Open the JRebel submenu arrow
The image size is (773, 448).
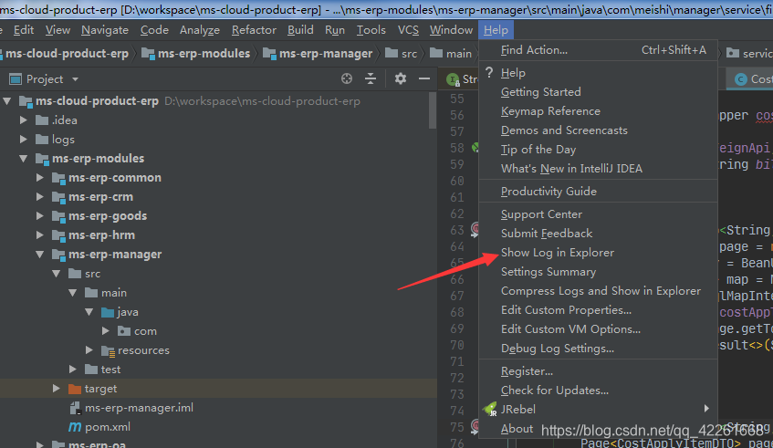(x=706, y=409)
